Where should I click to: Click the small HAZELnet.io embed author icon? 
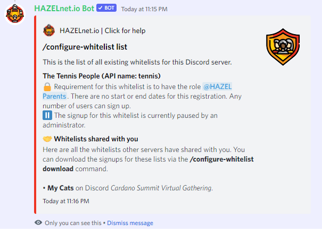tap(49, 30)
